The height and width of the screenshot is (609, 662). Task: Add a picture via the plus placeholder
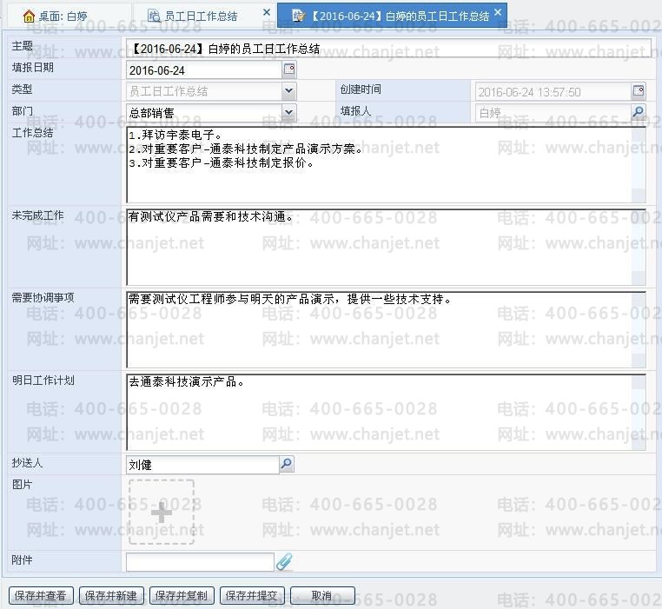click(x=162, y=513)
